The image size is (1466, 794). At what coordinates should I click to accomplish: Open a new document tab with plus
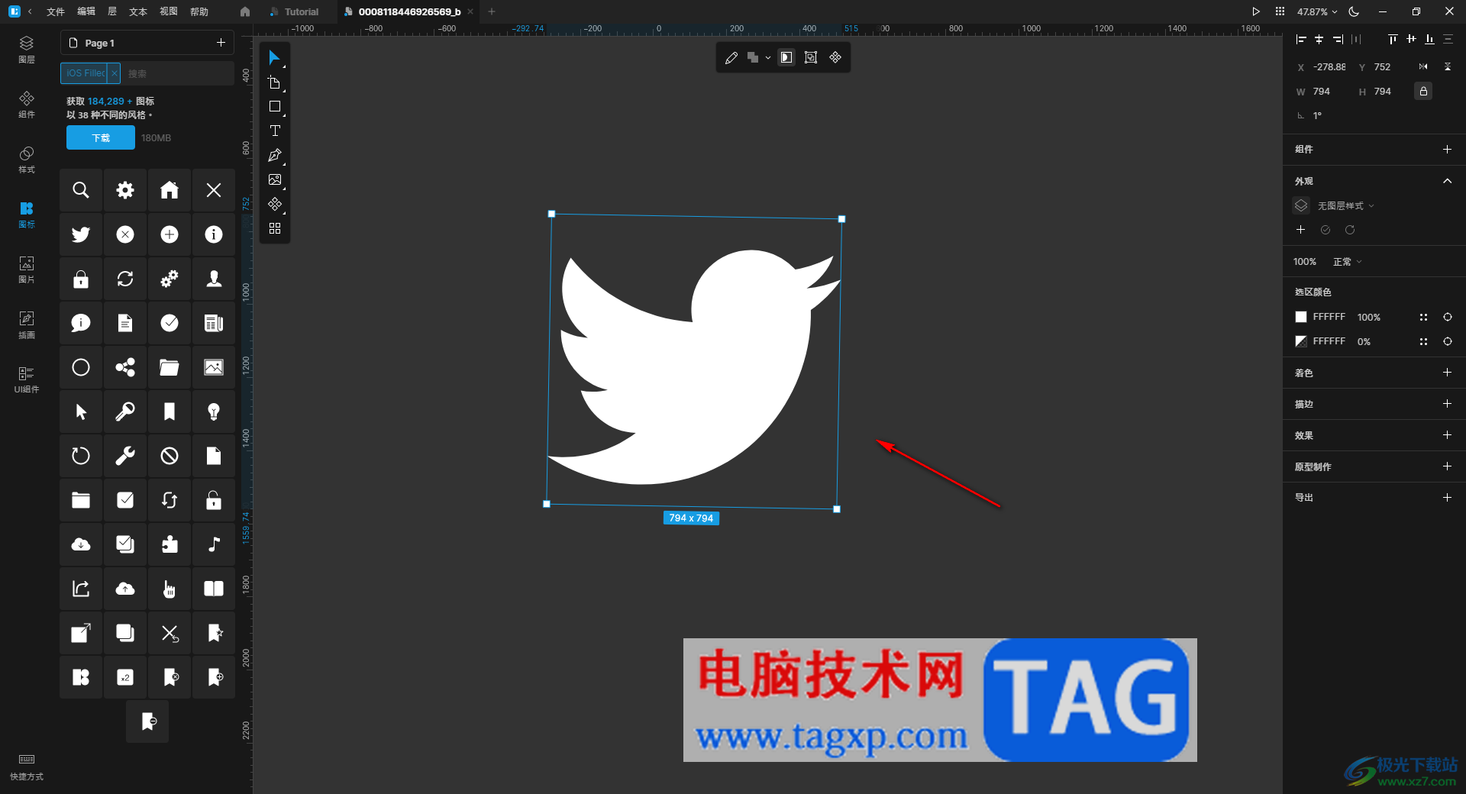tap(492, 11)
